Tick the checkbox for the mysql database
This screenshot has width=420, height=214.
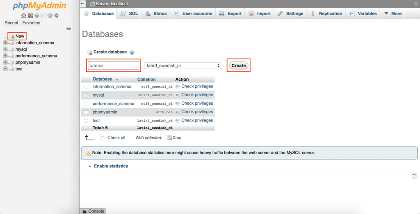pyautogui.click(x=86, y=95)
